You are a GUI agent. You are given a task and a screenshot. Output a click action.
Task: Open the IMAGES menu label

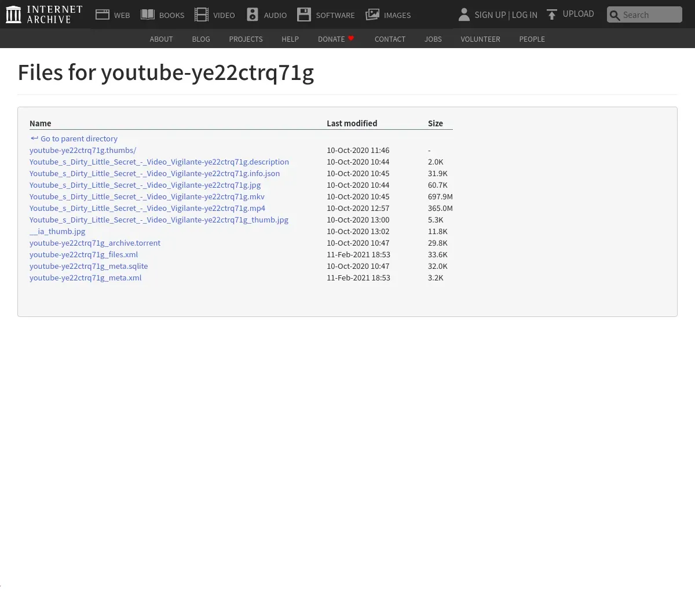click(397, 15)
